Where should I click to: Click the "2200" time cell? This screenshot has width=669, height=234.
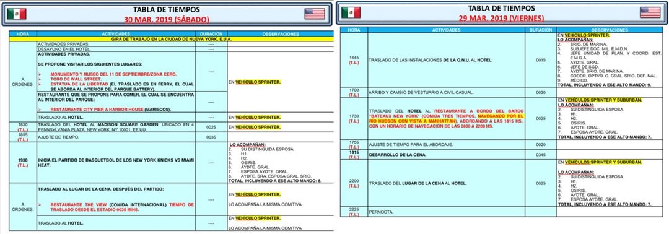pyautogui.click(x=354, y=183)
